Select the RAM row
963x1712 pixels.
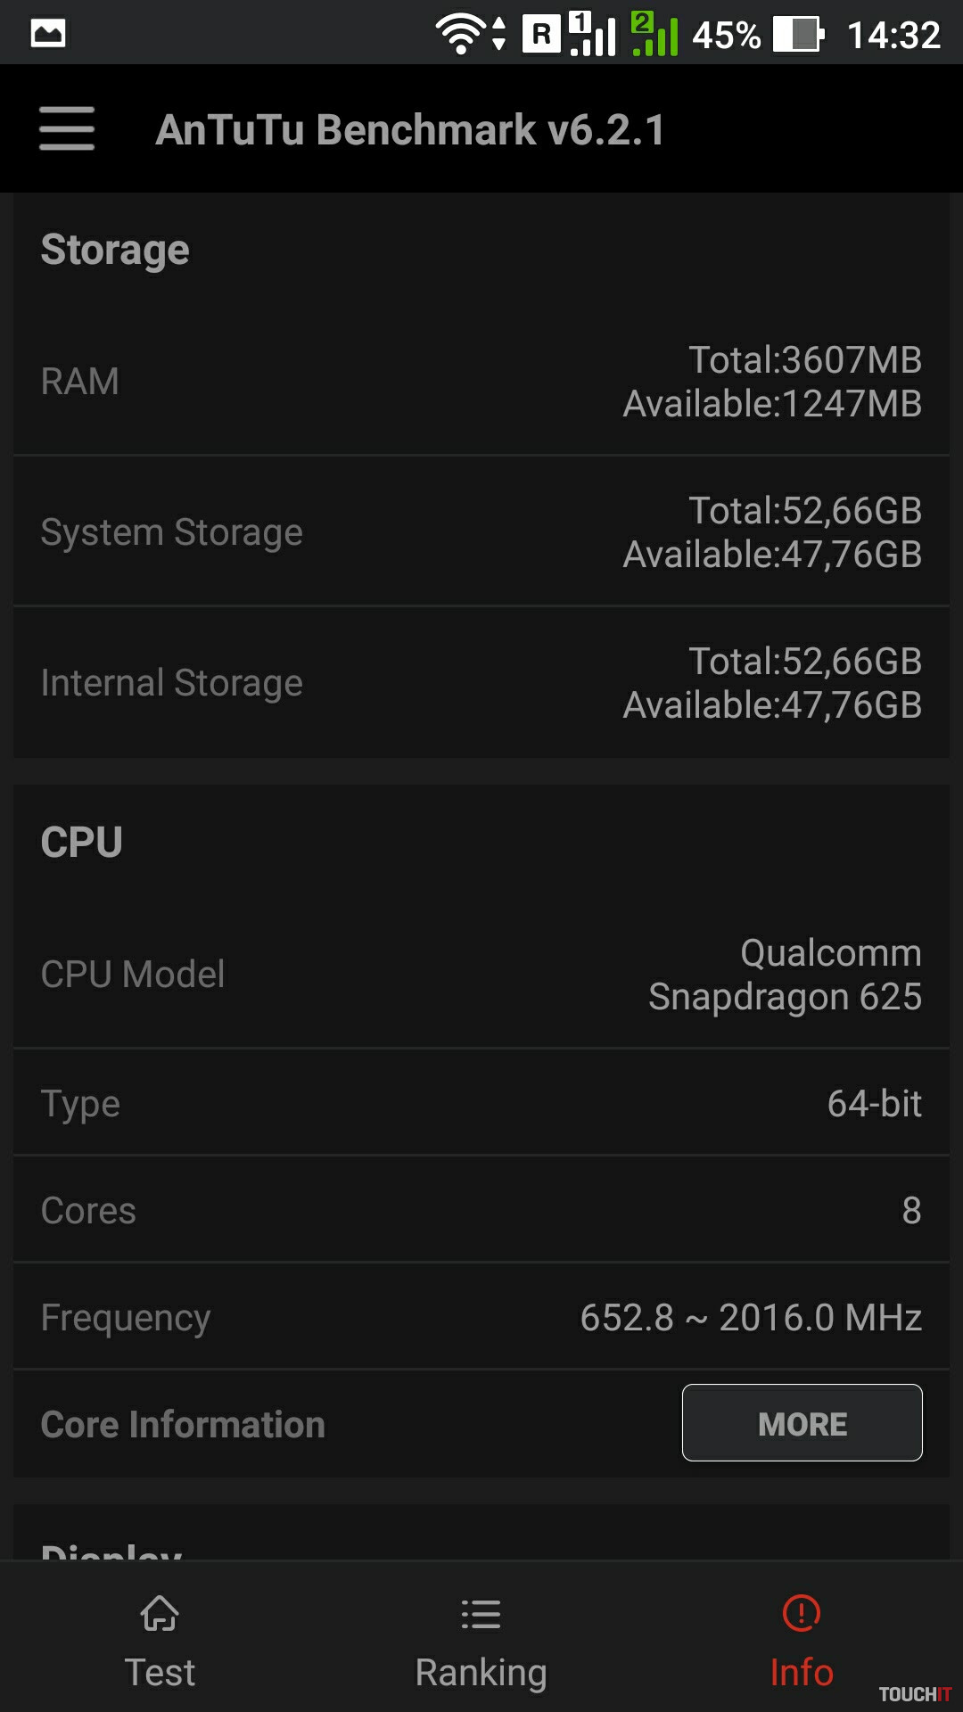point(481,382)
